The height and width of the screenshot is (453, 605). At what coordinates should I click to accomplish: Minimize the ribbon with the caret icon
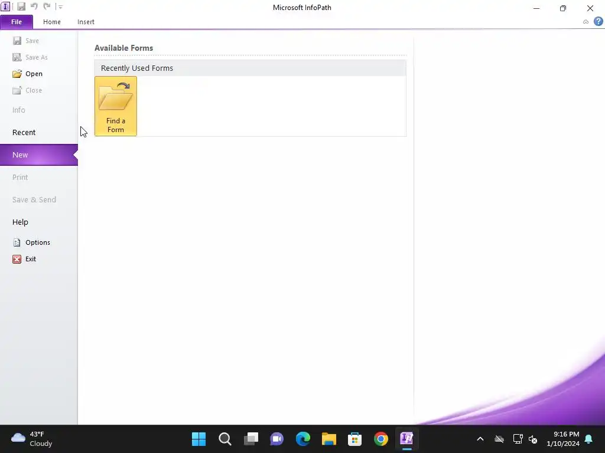(x=586, y=22)
